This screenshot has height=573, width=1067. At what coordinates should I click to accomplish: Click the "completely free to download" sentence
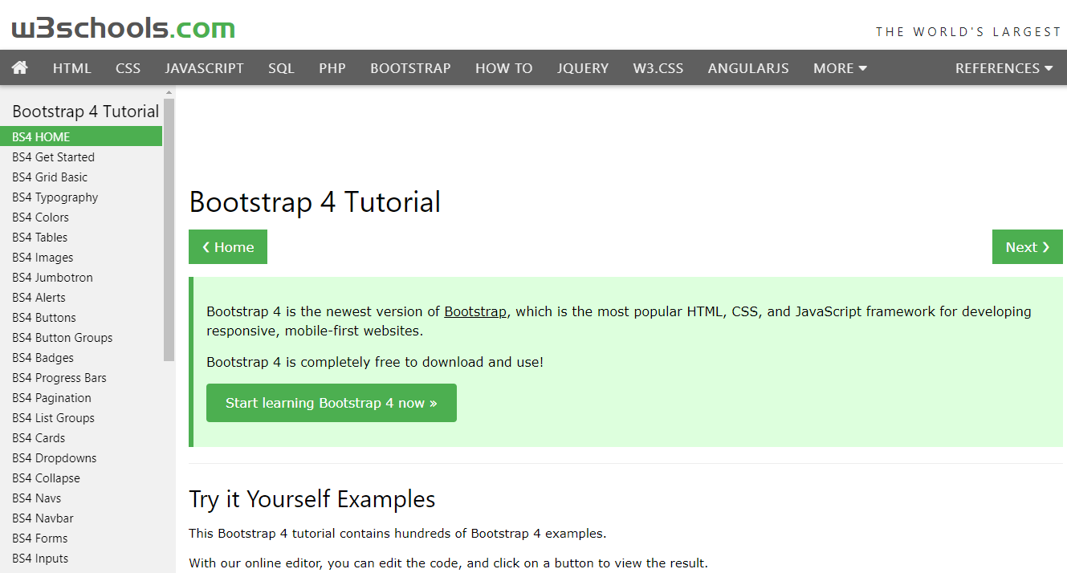[375, 362]
